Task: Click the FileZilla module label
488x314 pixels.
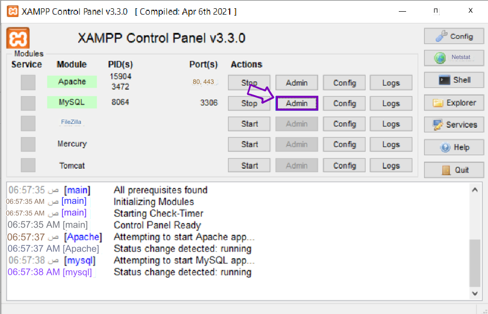Action: tap(71, 122)
